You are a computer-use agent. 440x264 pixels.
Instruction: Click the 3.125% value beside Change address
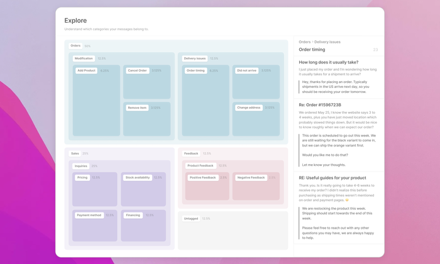[x=270, y=107]
